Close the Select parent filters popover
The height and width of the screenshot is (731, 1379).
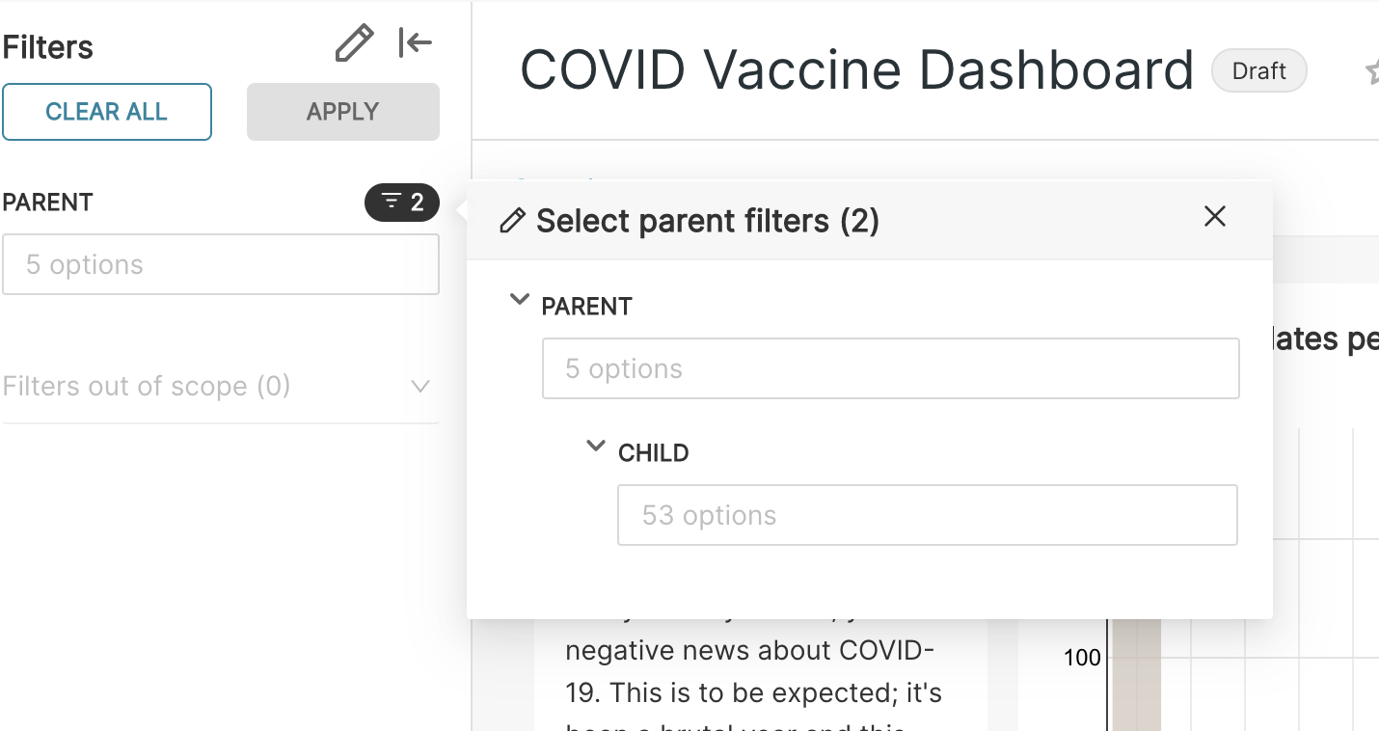coord(1214,217)
